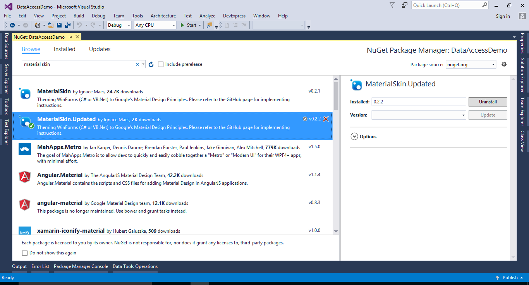Open the Any CPU platform dropdown
Image resolution: width=529 pixels, height=285 pixels.
click(155, 25)
